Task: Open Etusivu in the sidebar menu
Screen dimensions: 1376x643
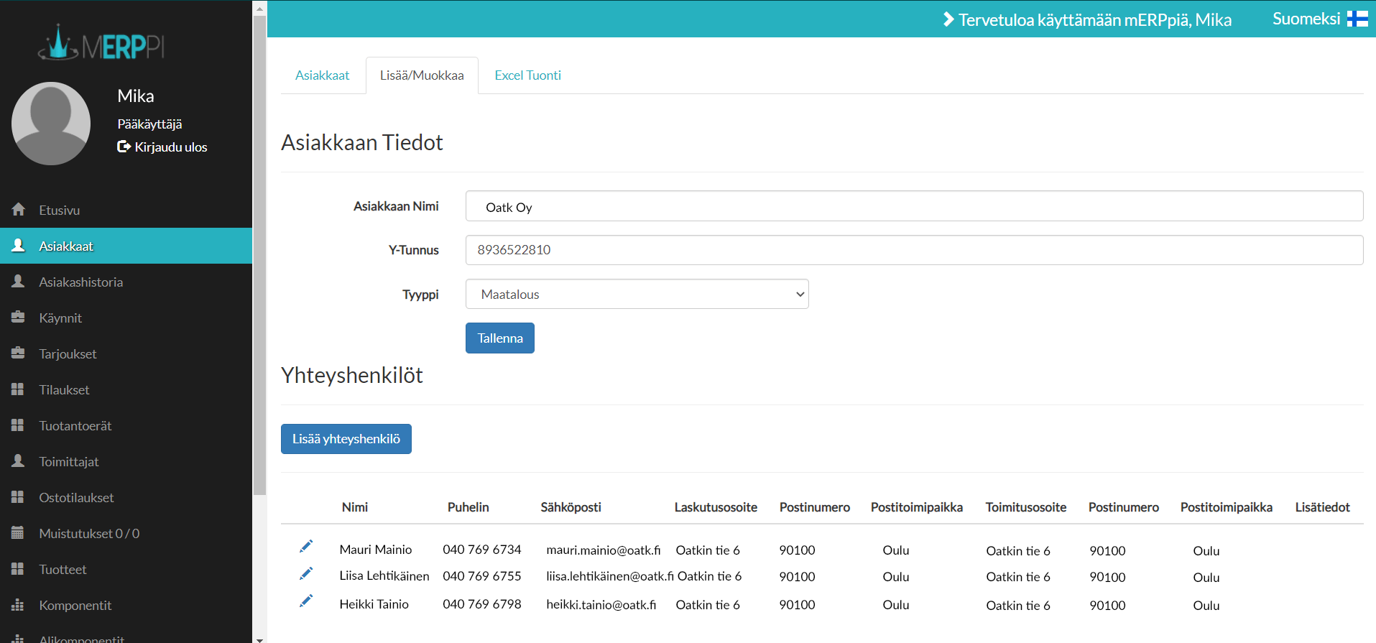Action: (x=126, y=210)
